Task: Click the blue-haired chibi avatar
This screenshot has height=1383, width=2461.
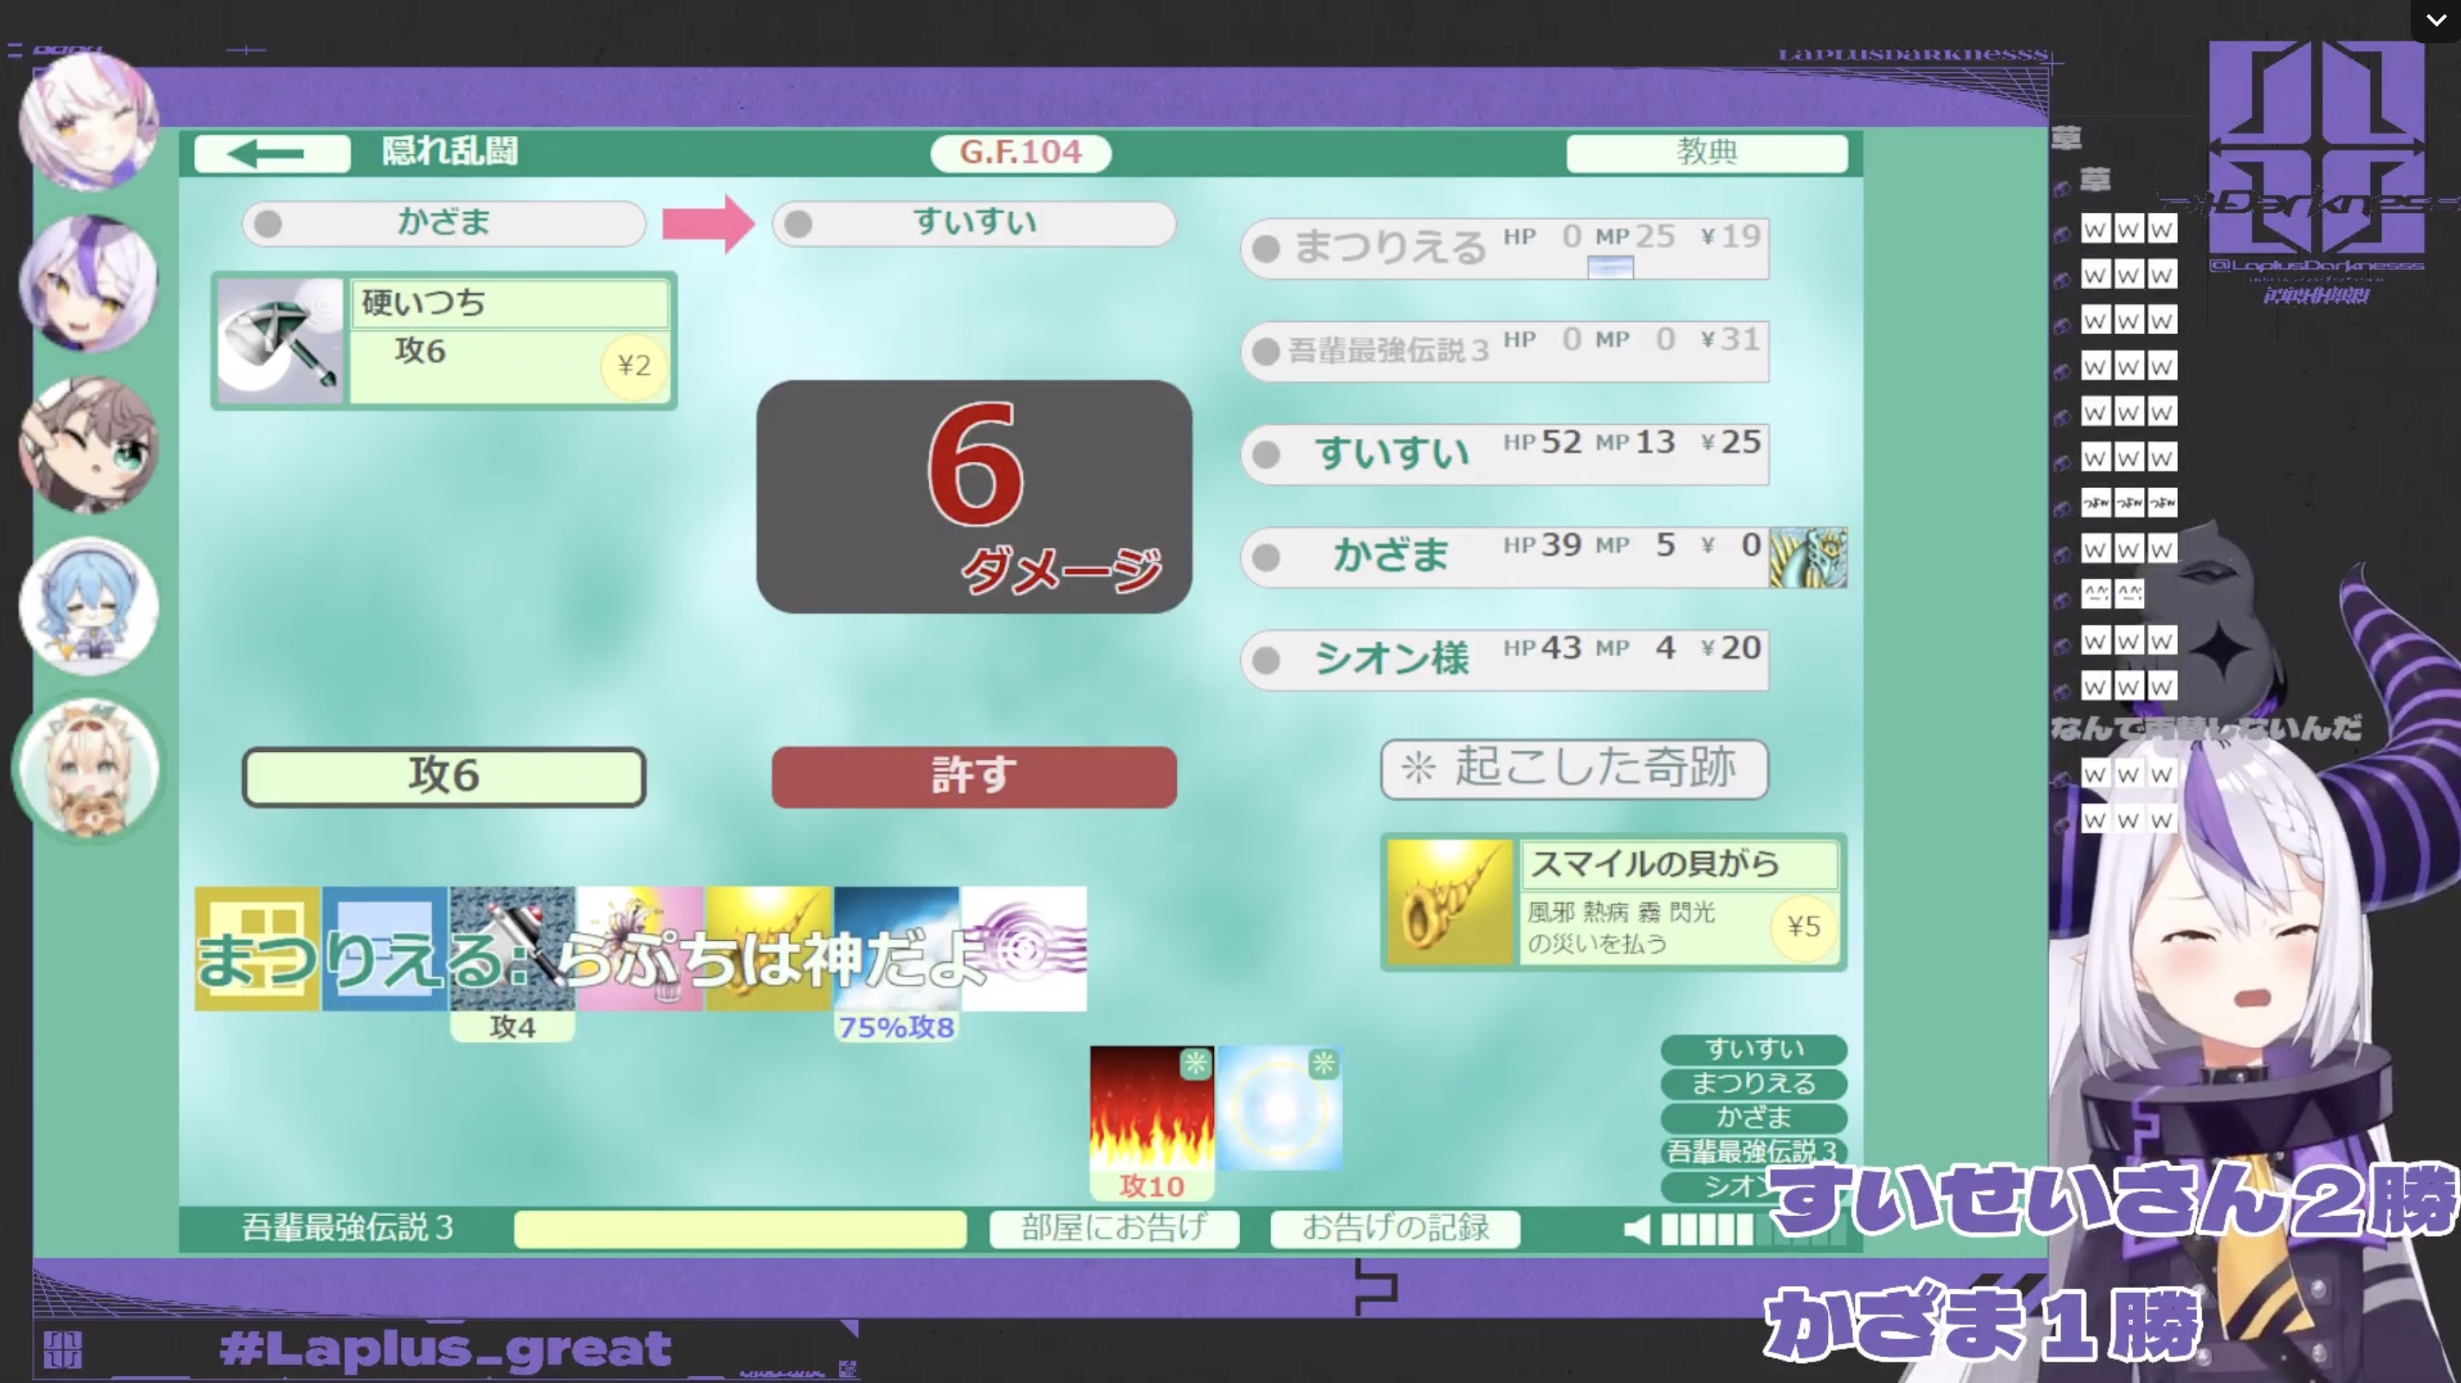Action: click(89, 607)
